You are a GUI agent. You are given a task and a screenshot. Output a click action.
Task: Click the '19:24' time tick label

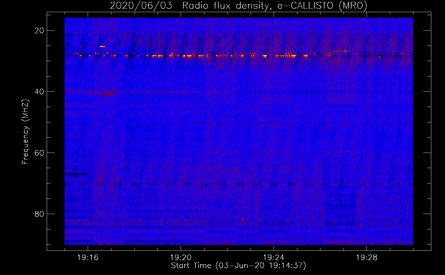[x=274, y=258]
